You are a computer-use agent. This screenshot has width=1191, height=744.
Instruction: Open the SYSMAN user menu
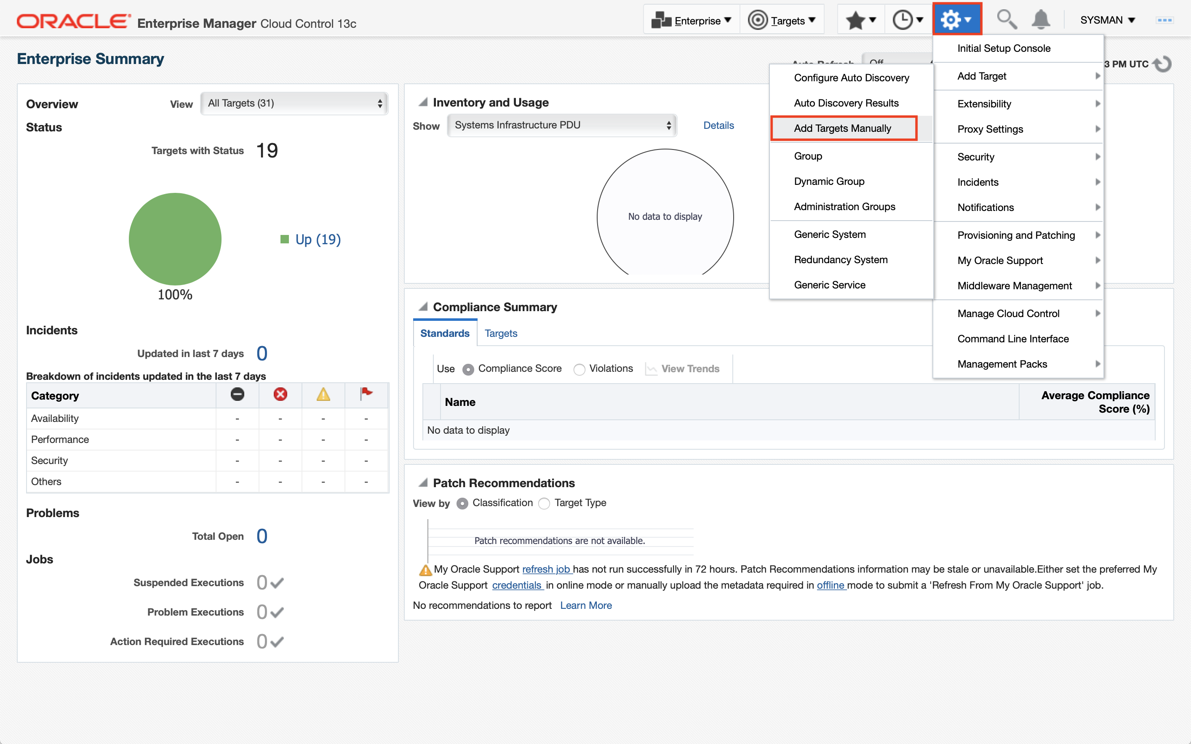[x=1107, y=20]
